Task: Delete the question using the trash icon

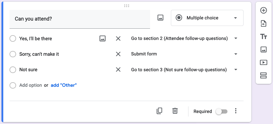Action: [x=175, y=111]
